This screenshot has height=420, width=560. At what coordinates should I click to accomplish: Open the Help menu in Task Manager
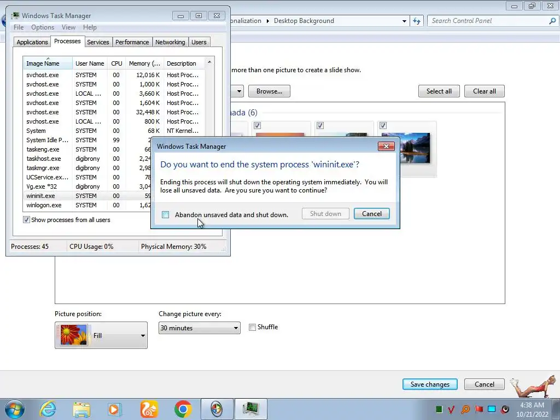click(x=90, y=27)
